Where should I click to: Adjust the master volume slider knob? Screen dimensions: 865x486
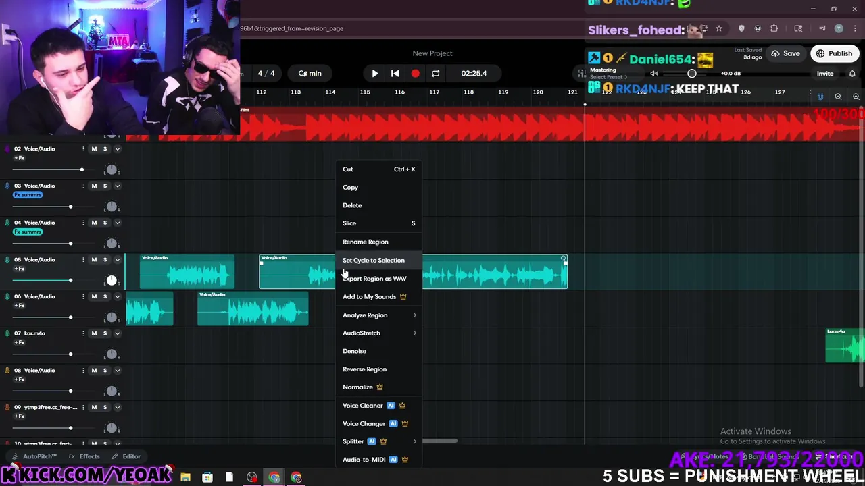pyautogui.click(x=691, y=74)
